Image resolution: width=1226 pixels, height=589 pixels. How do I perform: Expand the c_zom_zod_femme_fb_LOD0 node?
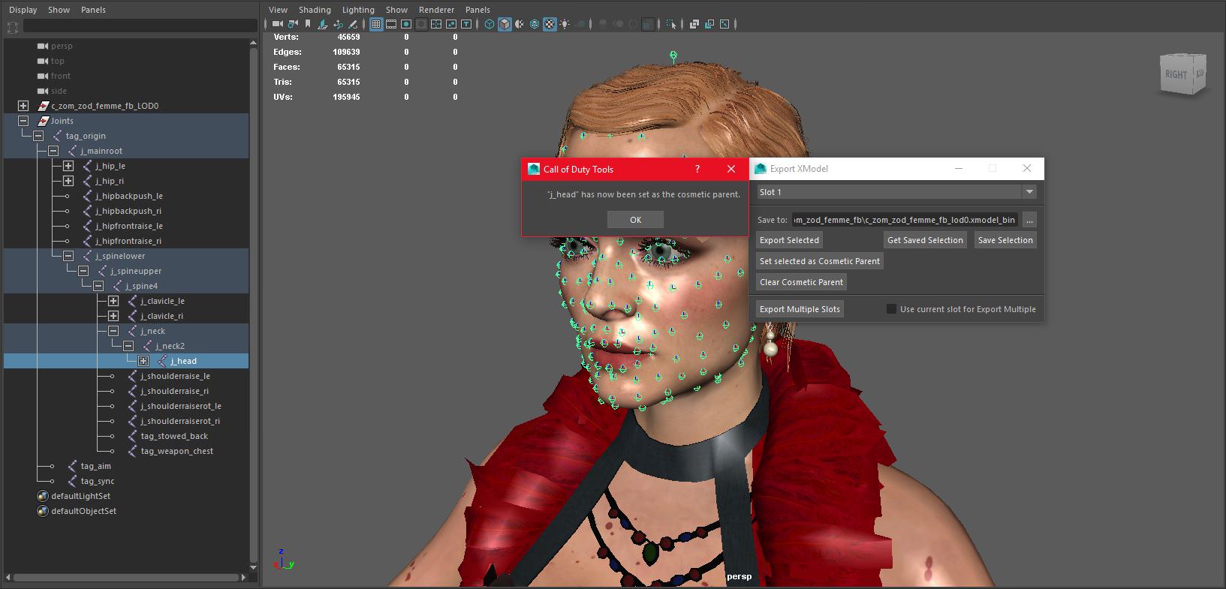click(x=23, y=106)
